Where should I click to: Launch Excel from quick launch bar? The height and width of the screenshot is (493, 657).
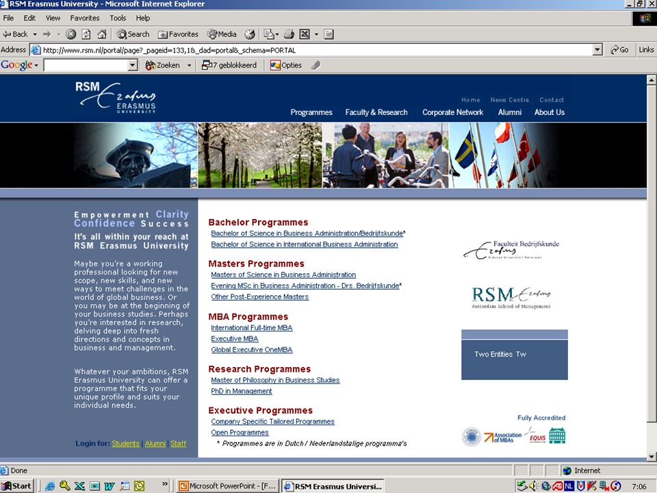79,486
